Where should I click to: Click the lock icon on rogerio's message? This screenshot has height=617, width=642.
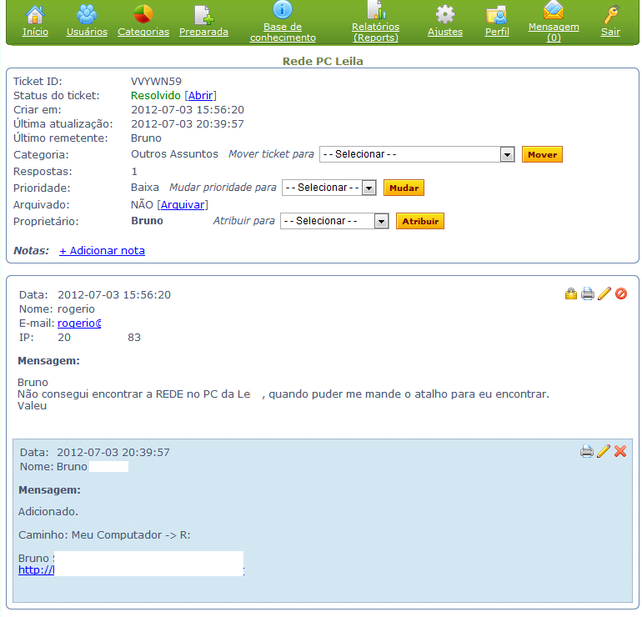coord(571,293)
